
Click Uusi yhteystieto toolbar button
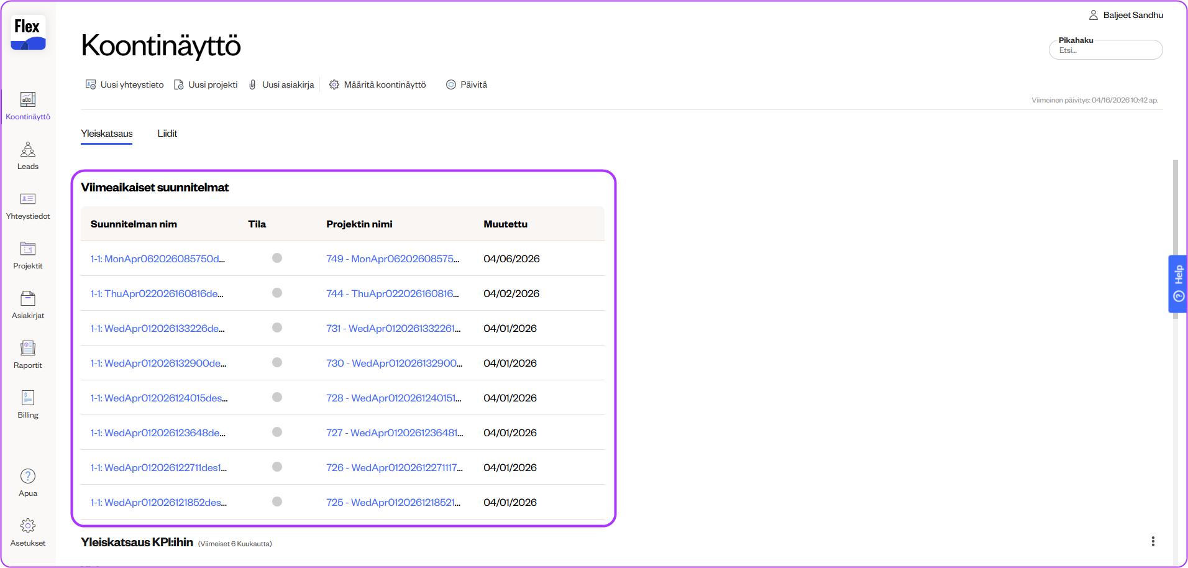click(125, 85)
